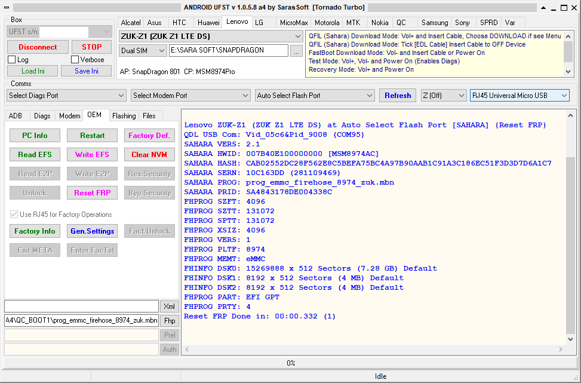This screenshot has height=383, width=581.
Task: Switch to the Diags tab
Action: pyautogui.click(x=42, y=116)
